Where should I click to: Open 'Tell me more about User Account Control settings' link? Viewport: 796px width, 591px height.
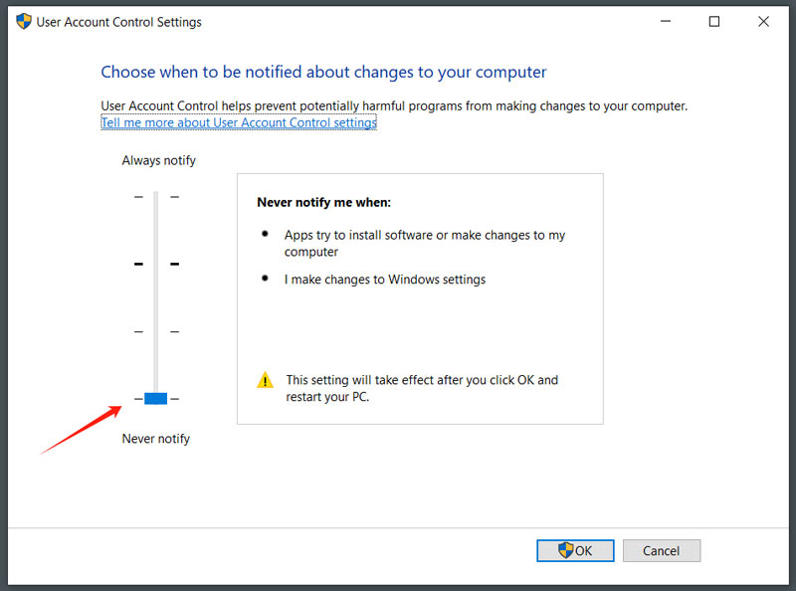pos(239,122)
